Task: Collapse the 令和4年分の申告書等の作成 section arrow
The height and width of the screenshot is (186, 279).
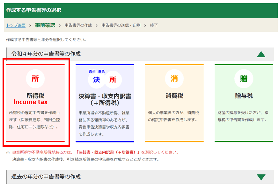Action: point(261,54)
